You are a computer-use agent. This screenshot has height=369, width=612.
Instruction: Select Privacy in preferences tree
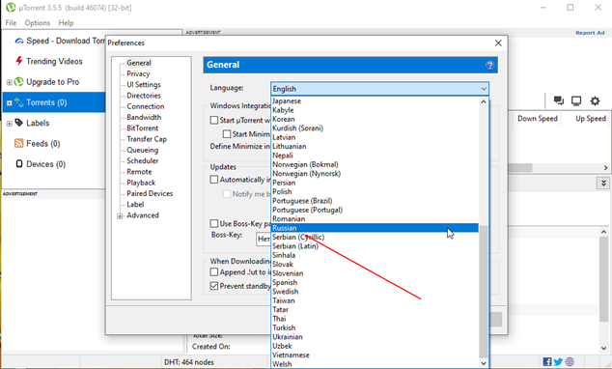[x=138, y=73]
